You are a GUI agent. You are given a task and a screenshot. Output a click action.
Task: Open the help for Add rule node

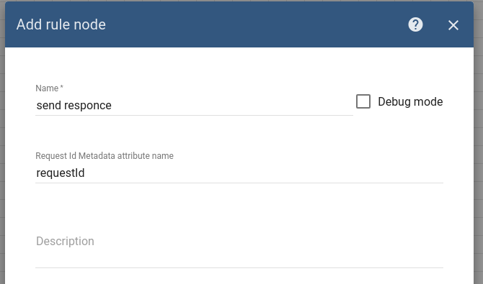(x=415, y=24)
